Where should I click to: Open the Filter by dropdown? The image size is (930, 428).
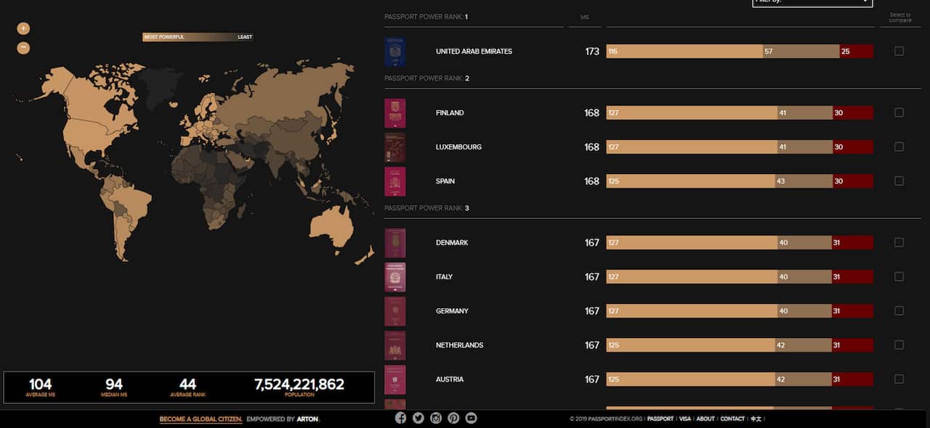pyautogui.click(x=812, y=3)
